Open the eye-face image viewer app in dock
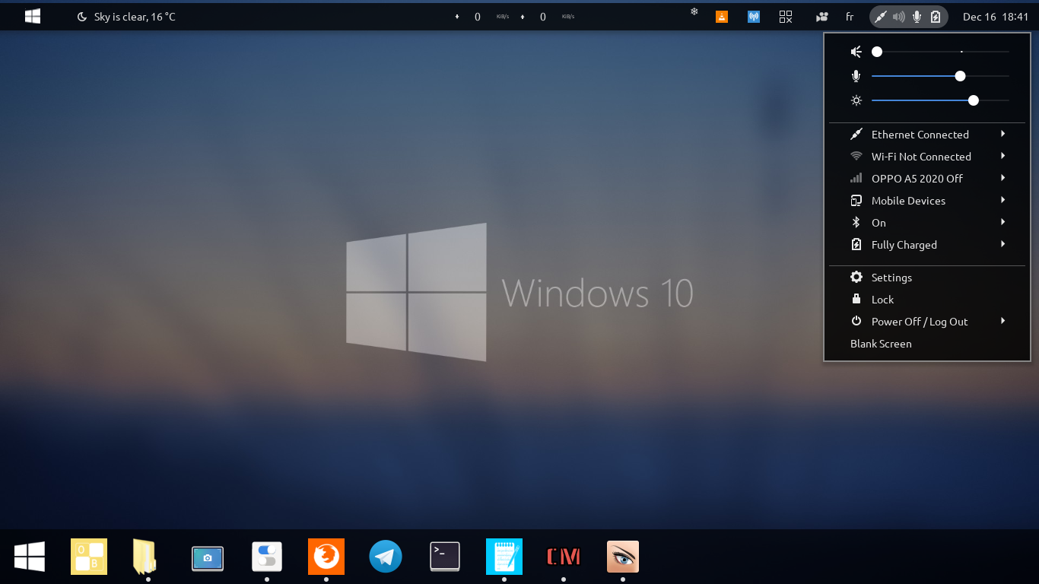This screenshot has height=584, width=1039. tap(623, 557)
